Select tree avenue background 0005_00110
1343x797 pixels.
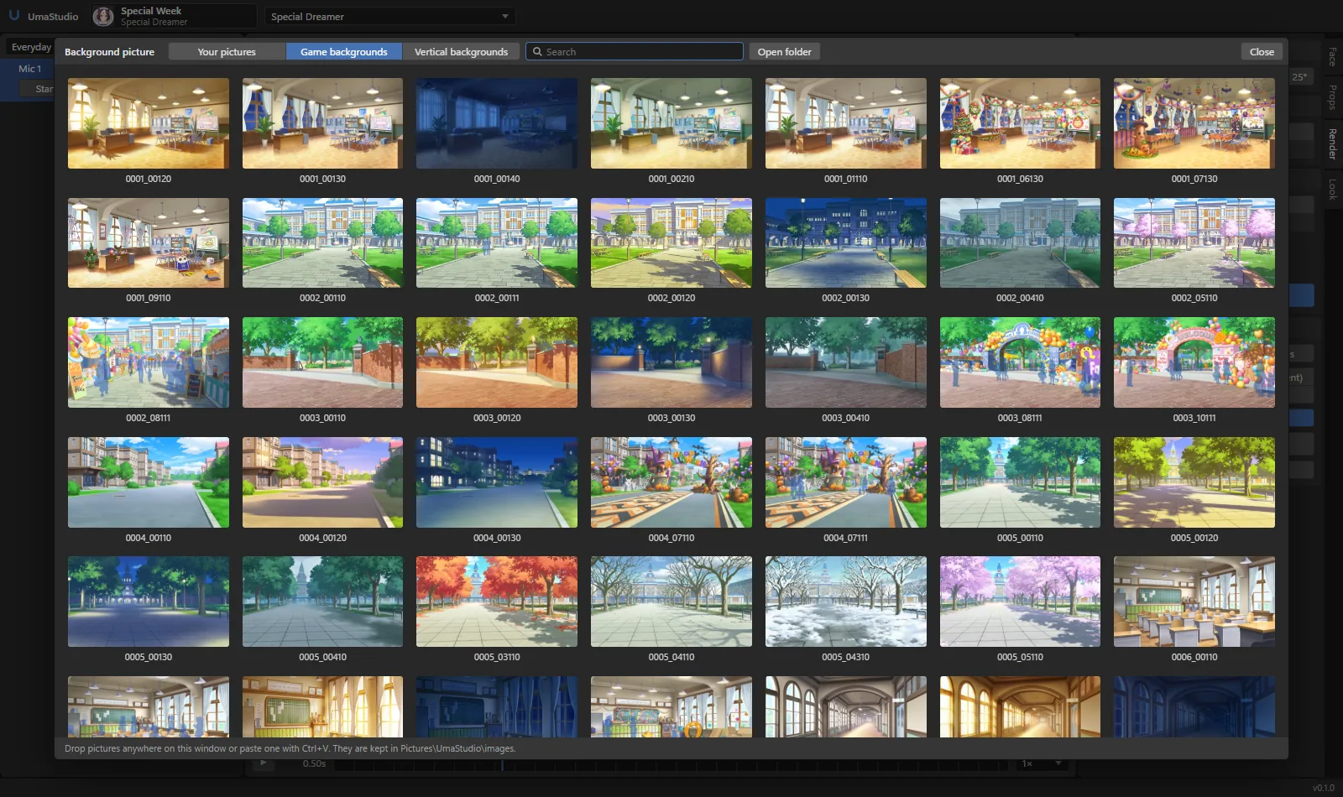point(1020,482)
